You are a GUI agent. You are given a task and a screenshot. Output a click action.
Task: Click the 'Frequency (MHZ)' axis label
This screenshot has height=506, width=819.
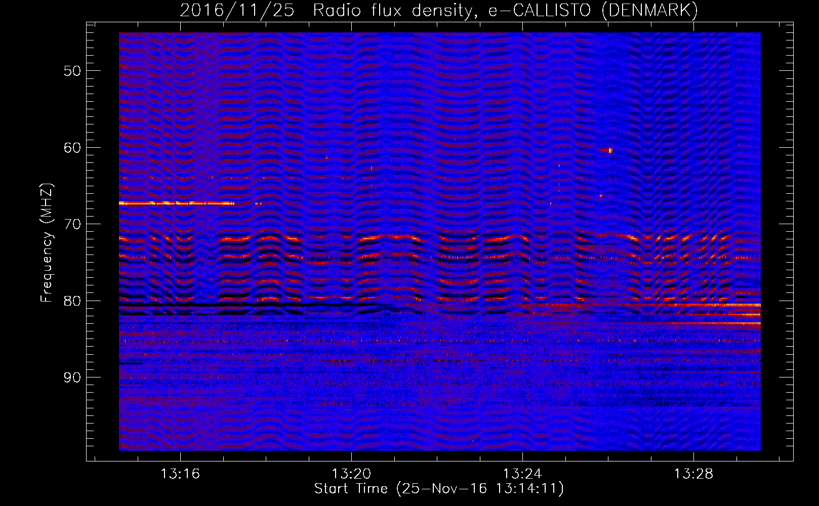coord(47,243)
